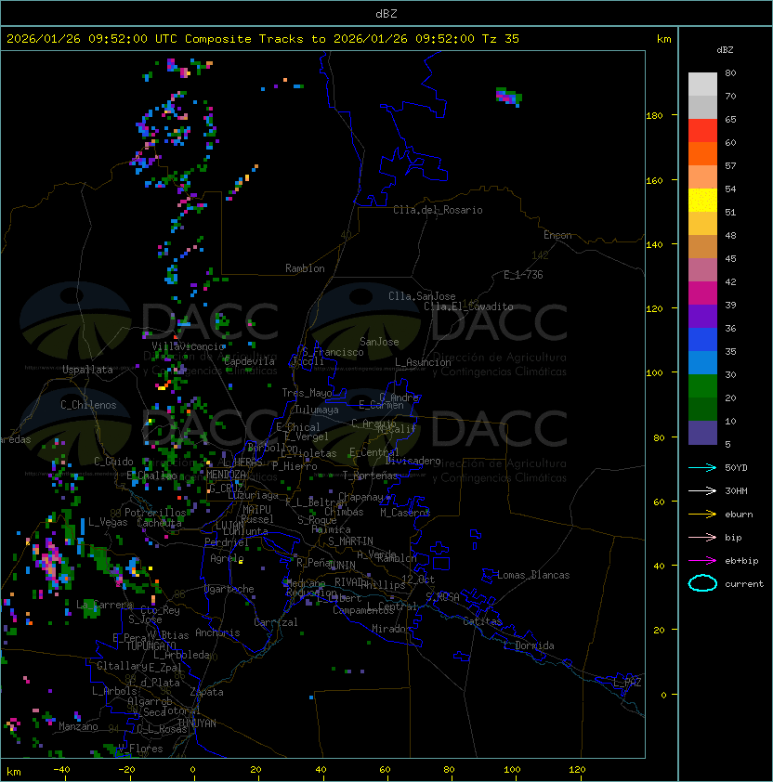Screen dimensions: 773x782
Task: Click the 'Divisadero' map label
Action: point(413,461)
